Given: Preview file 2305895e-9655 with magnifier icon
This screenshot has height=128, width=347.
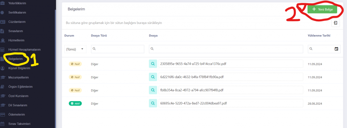Looking at the screenshot, I should (x=153, y=64).
